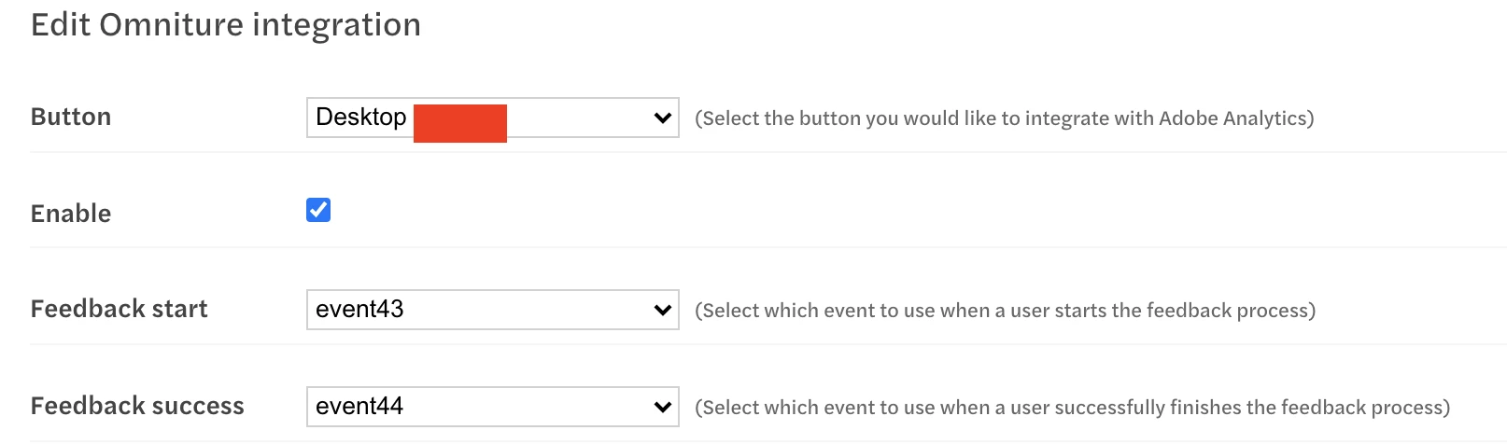
Task: Click the red block in the Button field
Action: 460,123
